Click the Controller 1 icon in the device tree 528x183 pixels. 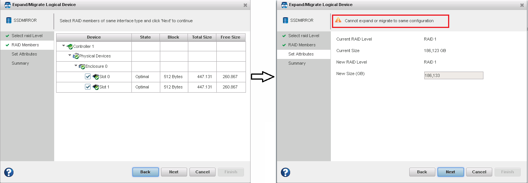[70, 46]
